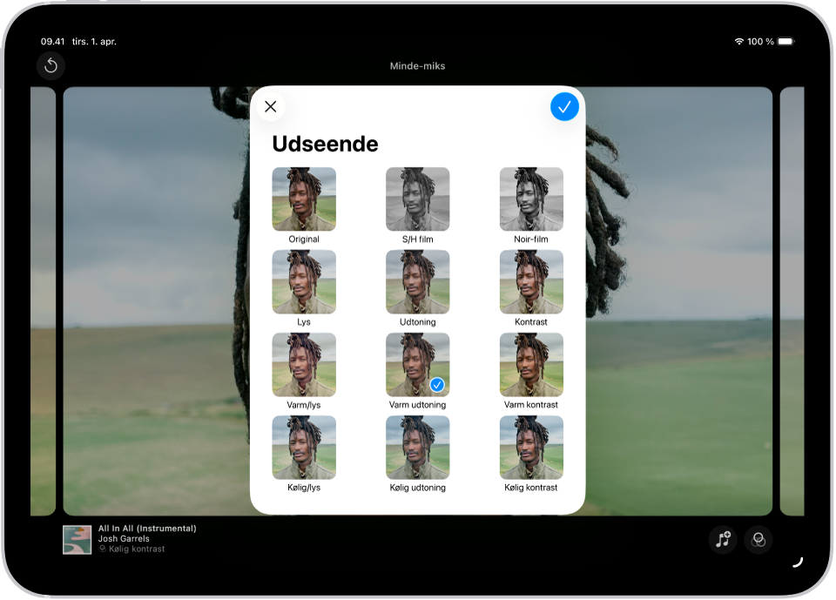Select the Kølig/lys look
Viewport: 836px width, 600px height.
coord(304,448)
